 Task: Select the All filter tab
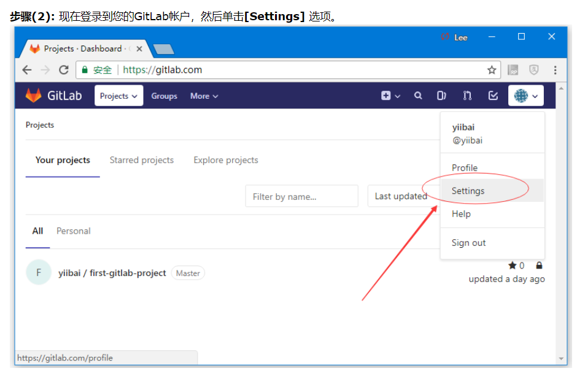point(37,231)
